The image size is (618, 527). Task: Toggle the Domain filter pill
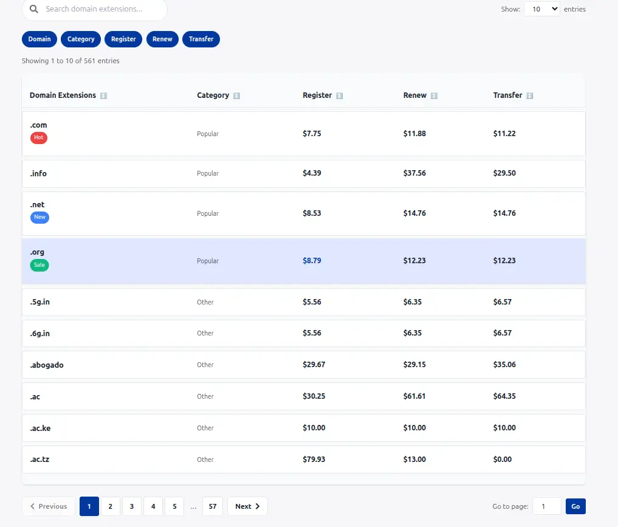click(39, 39)
